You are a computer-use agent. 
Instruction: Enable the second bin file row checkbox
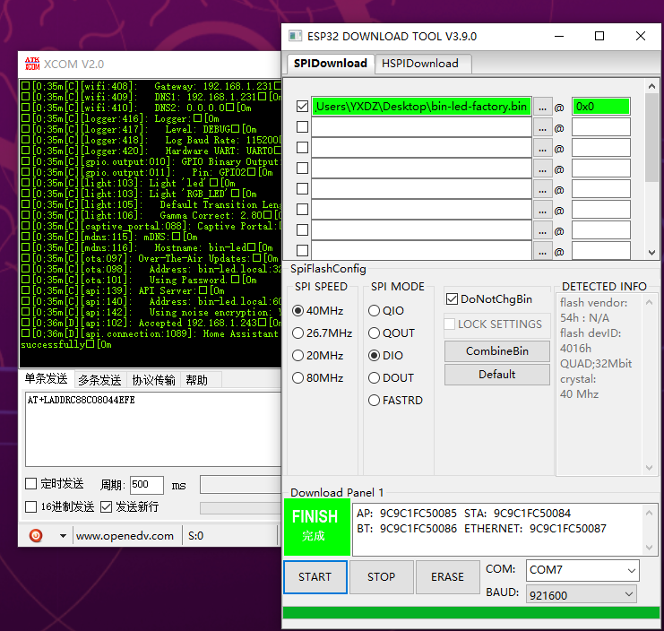pos(302,126)
